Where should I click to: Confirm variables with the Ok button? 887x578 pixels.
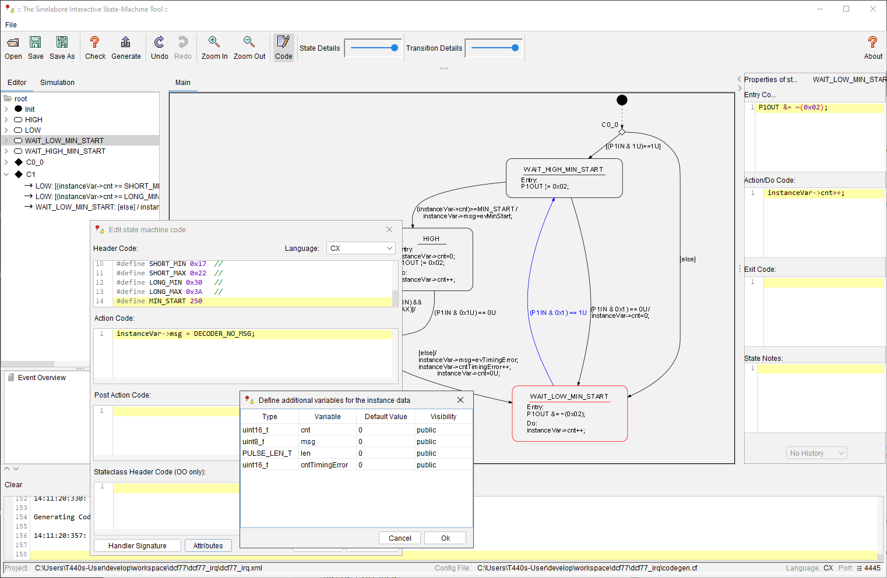point(445,537)
